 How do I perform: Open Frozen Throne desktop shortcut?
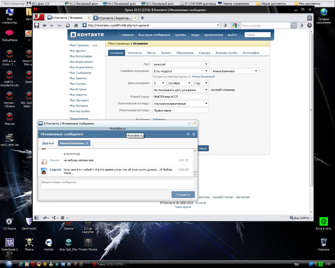click(x=88, y=245)
